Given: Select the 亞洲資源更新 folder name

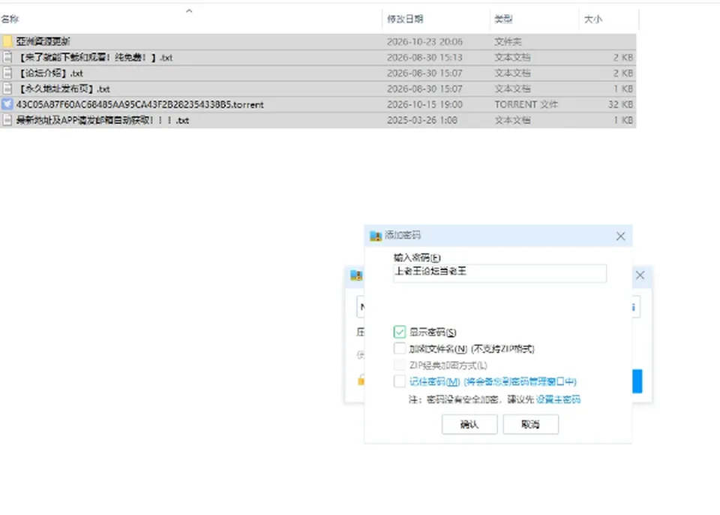Looking at the screenshot, I should coord(43,41).
